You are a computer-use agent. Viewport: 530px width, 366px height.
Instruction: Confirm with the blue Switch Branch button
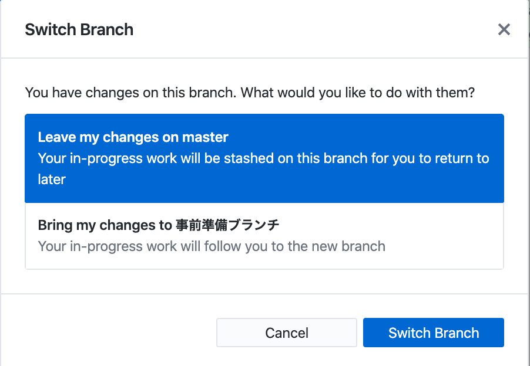point(433,333)
